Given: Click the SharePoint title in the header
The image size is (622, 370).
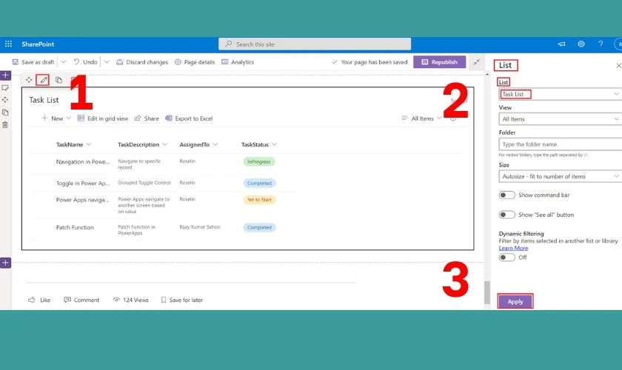Looking at the screenshot, I should pos(38,44).
